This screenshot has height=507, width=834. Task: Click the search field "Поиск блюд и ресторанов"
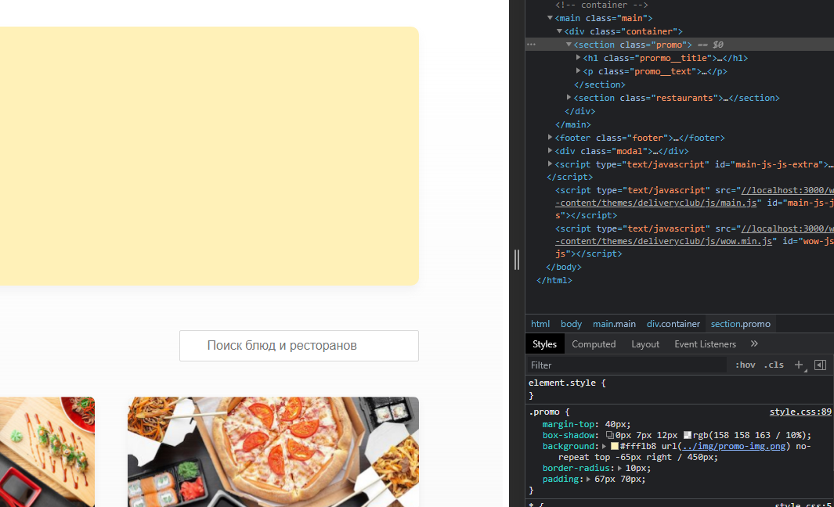tap(299, 346)
